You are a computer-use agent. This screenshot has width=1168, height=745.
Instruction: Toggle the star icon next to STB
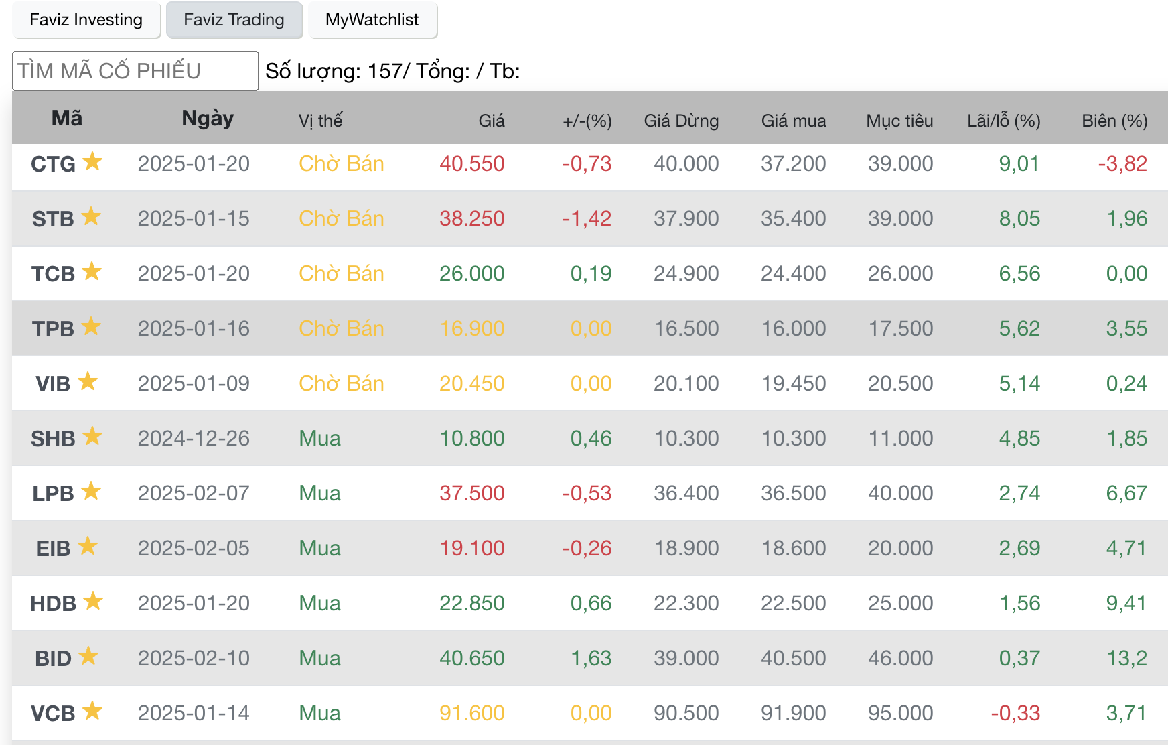coord(91,216)
